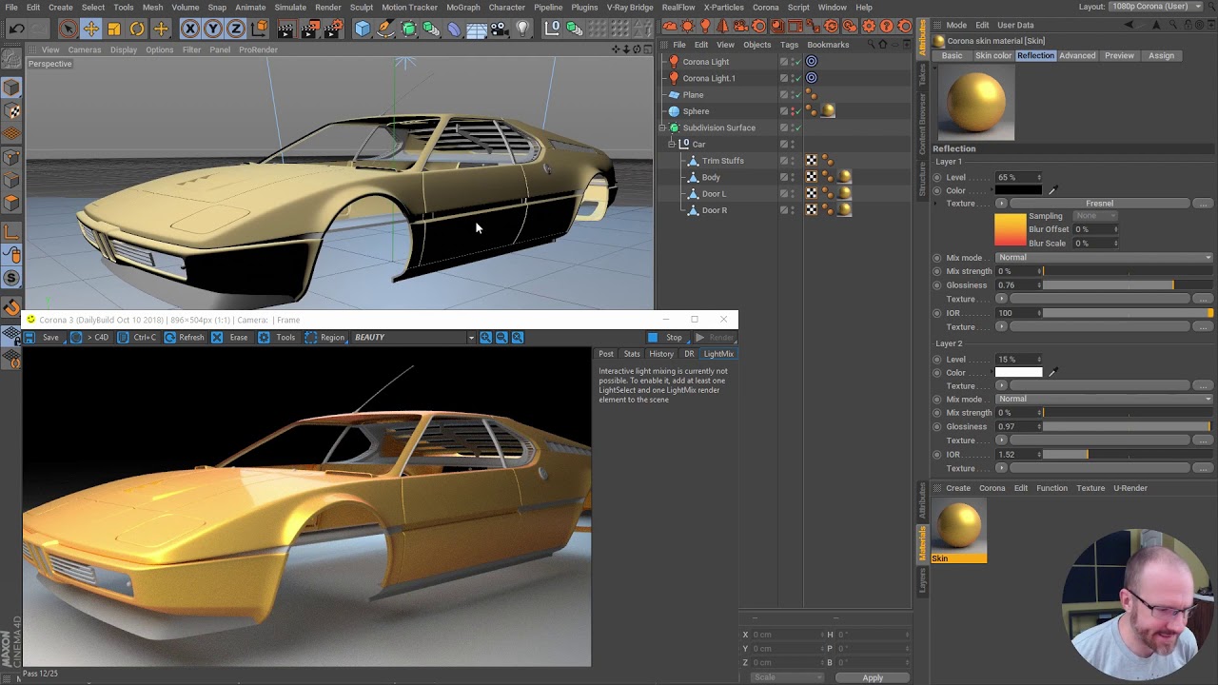Screen dimensions: 1218x685
Task: Open the deformer bend icon
Action: point(455,29)
